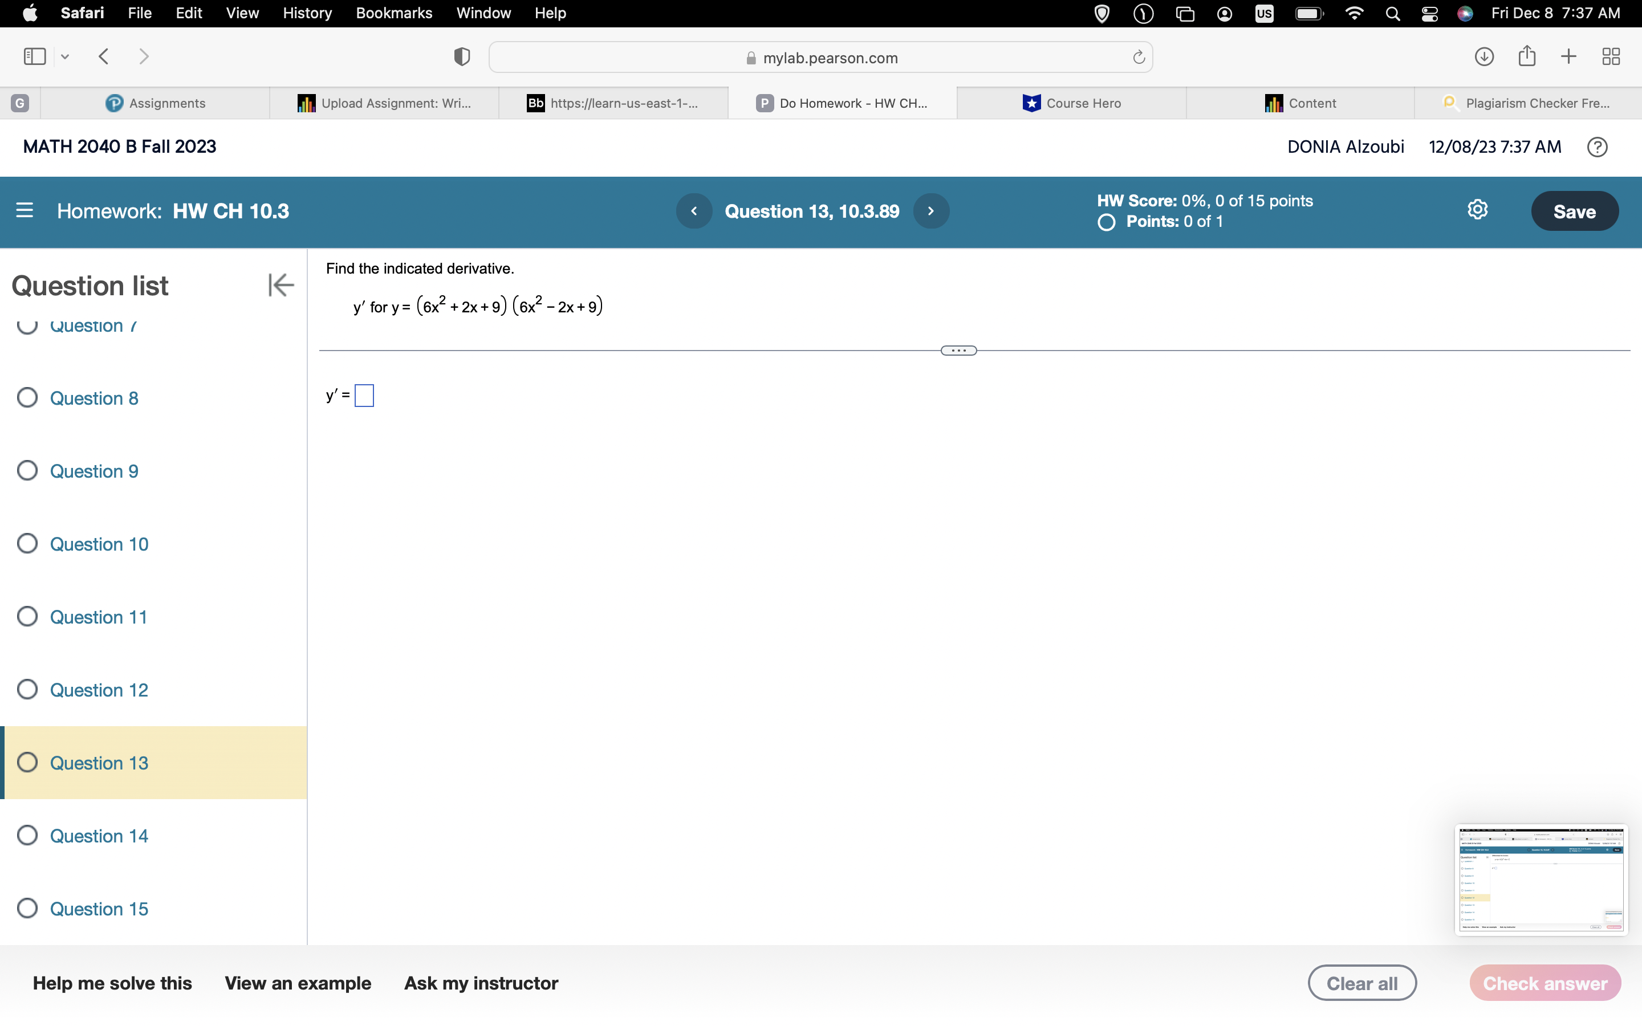Click Safari's reload page icon

pos(1139,57)
